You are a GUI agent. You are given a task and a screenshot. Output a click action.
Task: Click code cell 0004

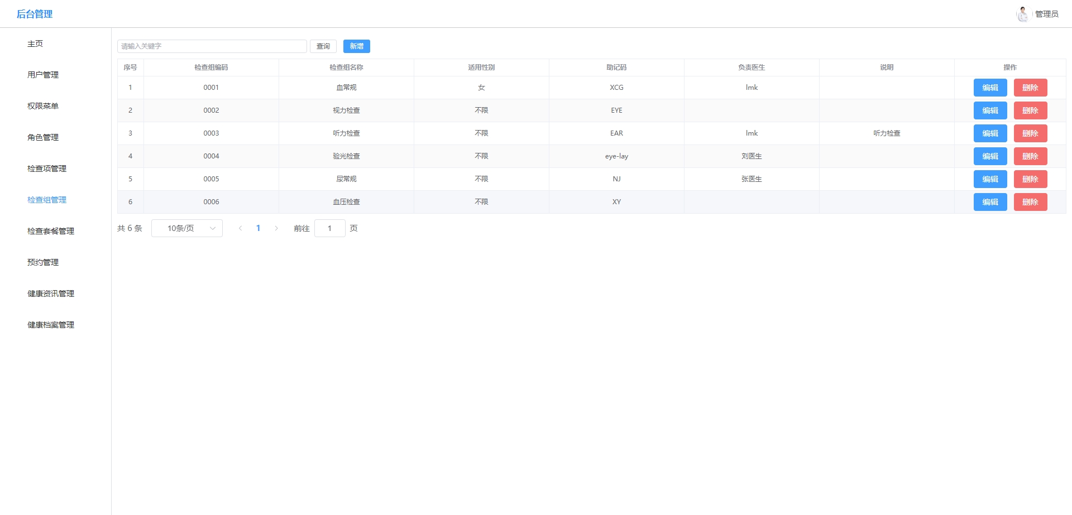coord(211,156)
